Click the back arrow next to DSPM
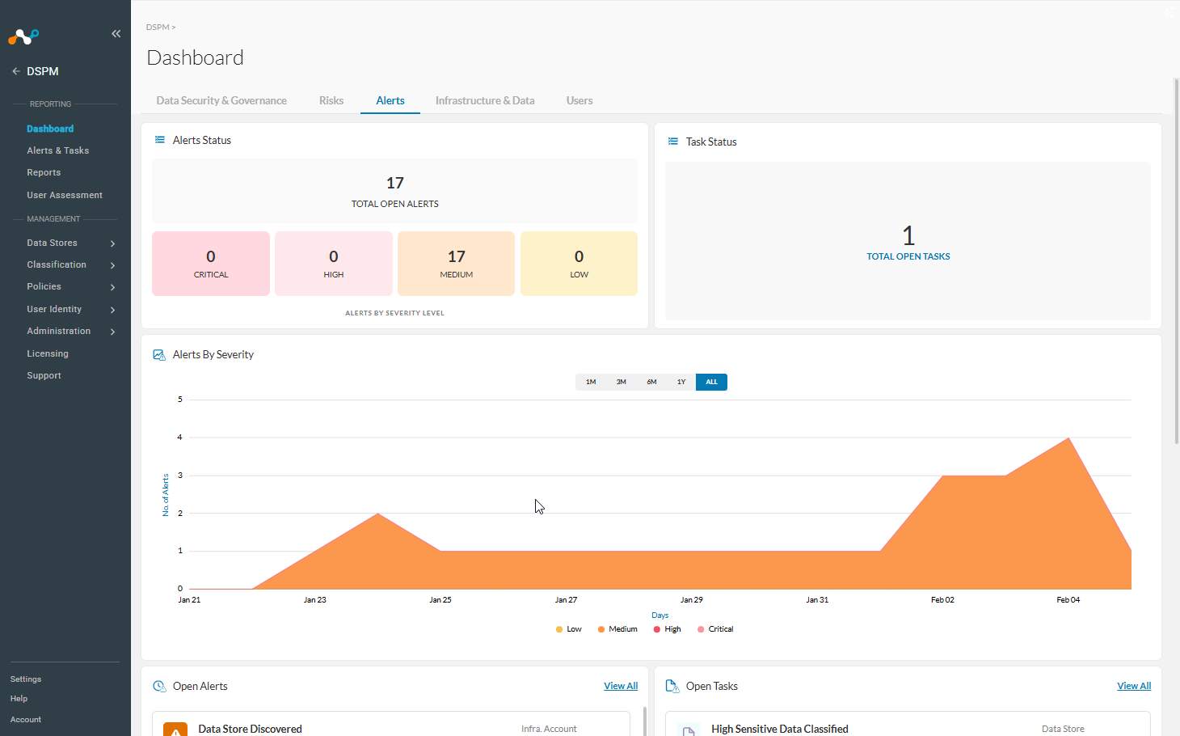Screen dimensions: 1180x736 click(16, 71)
